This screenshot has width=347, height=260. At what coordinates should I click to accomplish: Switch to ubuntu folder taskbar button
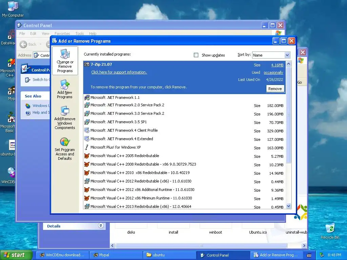click(x=169, y=255)
